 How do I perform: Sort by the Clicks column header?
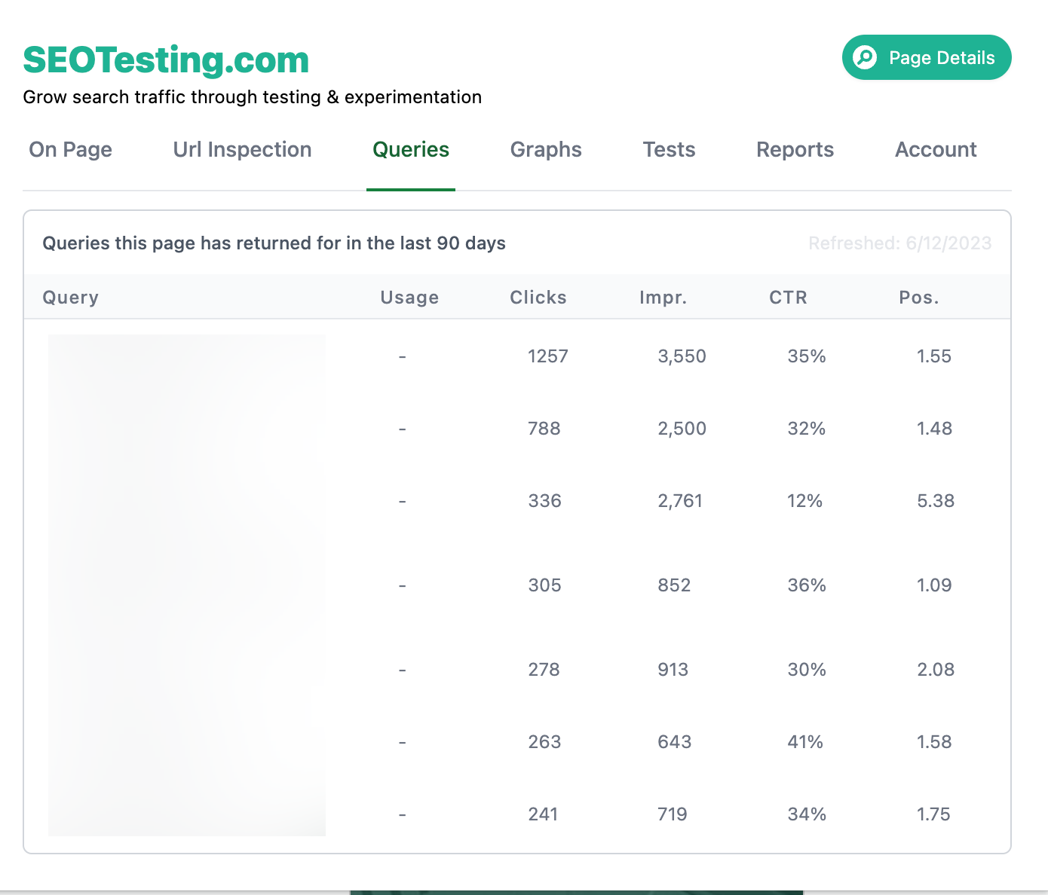tap(538, 298)
